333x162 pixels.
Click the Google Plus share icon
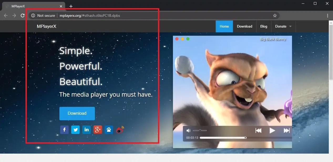pos(98,130)
